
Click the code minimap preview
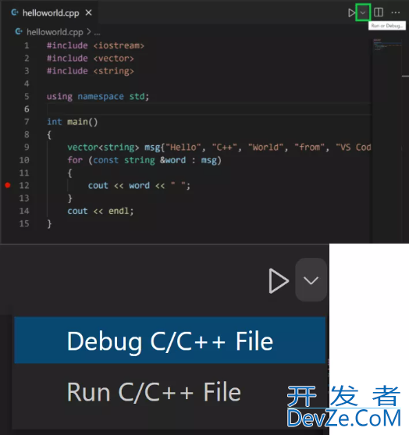387,45
